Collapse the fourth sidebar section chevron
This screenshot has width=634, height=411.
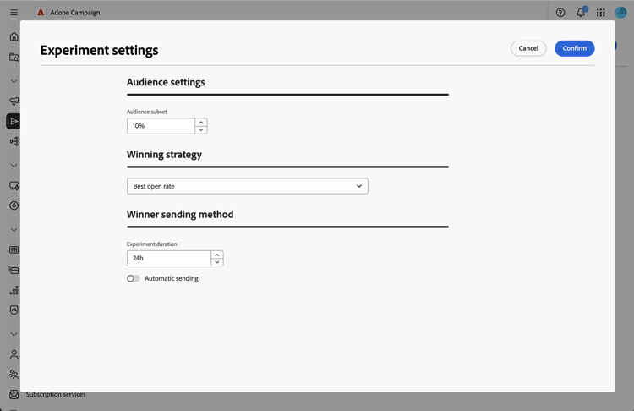click(x=14, y=334)
